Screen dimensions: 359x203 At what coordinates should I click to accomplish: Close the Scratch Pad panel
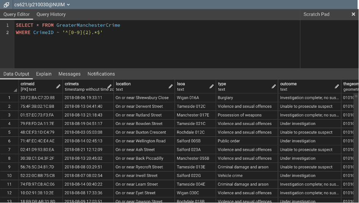pos(353,14)
